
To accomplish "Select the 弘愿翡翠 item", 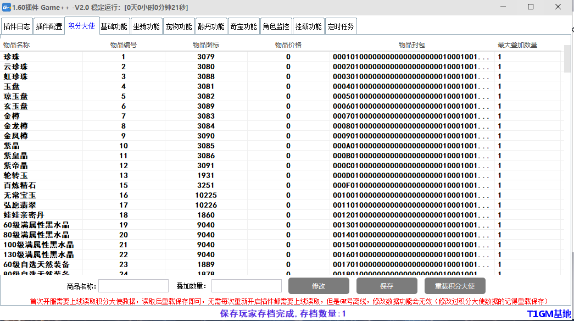I will click(281, 205).
